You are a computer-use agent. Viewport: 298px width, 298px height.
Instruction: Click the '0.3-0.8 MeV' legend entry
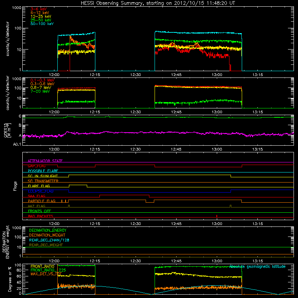coord(42,84)
